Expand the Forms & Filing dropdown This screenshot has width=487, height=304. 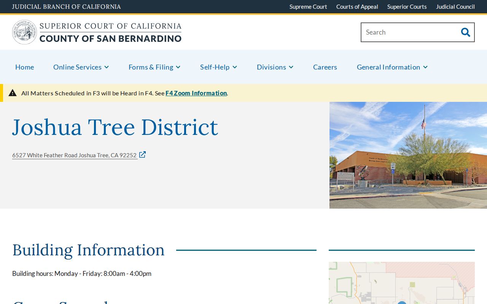click(154, 67)
